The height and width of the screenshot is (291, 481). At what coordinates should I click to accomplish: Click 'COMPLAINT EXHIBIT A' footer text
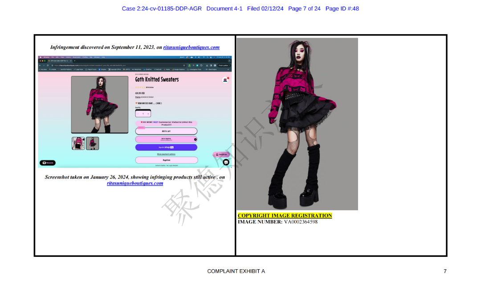236,271
